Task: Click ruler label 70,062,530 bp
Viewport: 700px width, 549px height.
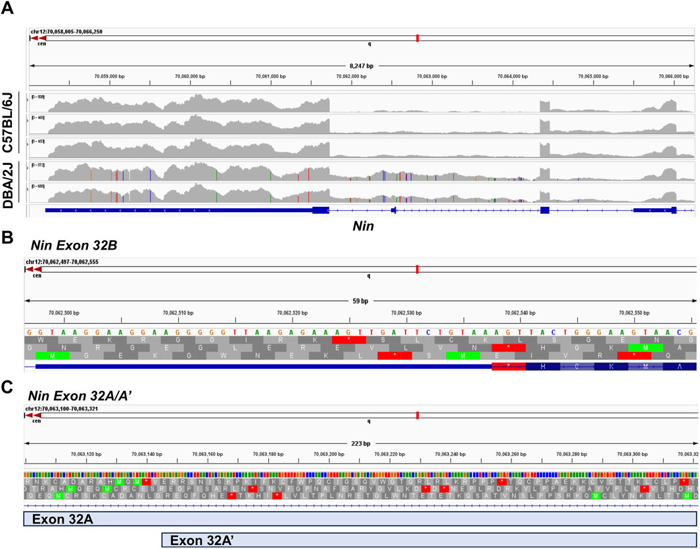Action: tap(406, 312)
